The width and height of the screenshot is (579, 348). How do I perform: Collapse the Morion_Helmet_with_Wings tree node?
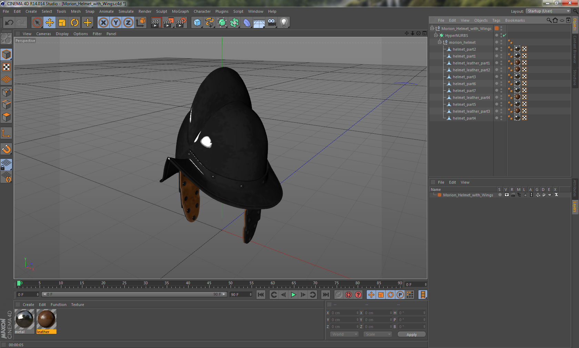pyautogui.click(x=432, y=29)
